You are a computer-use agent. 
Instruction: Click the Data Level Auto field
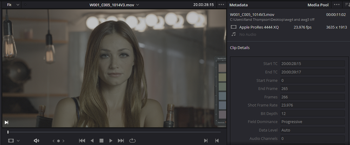[x=313, y=130]
